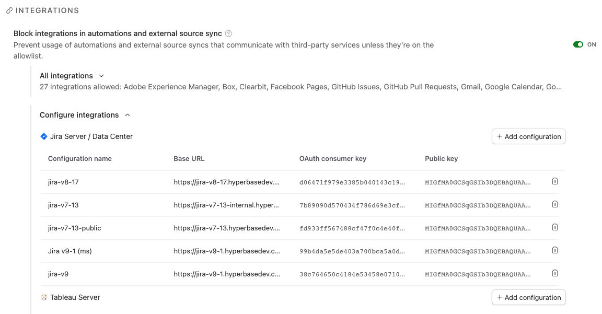Delete the Jira v9-1 (ms) configuration

point(555,250)
